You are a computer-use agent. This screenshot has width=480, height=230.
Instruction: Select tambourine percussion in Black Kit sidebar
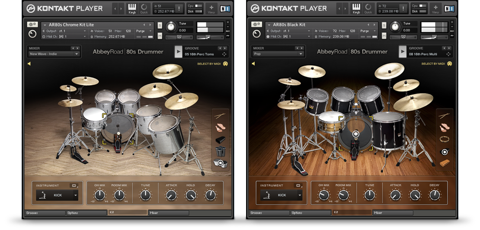[444, 140]
